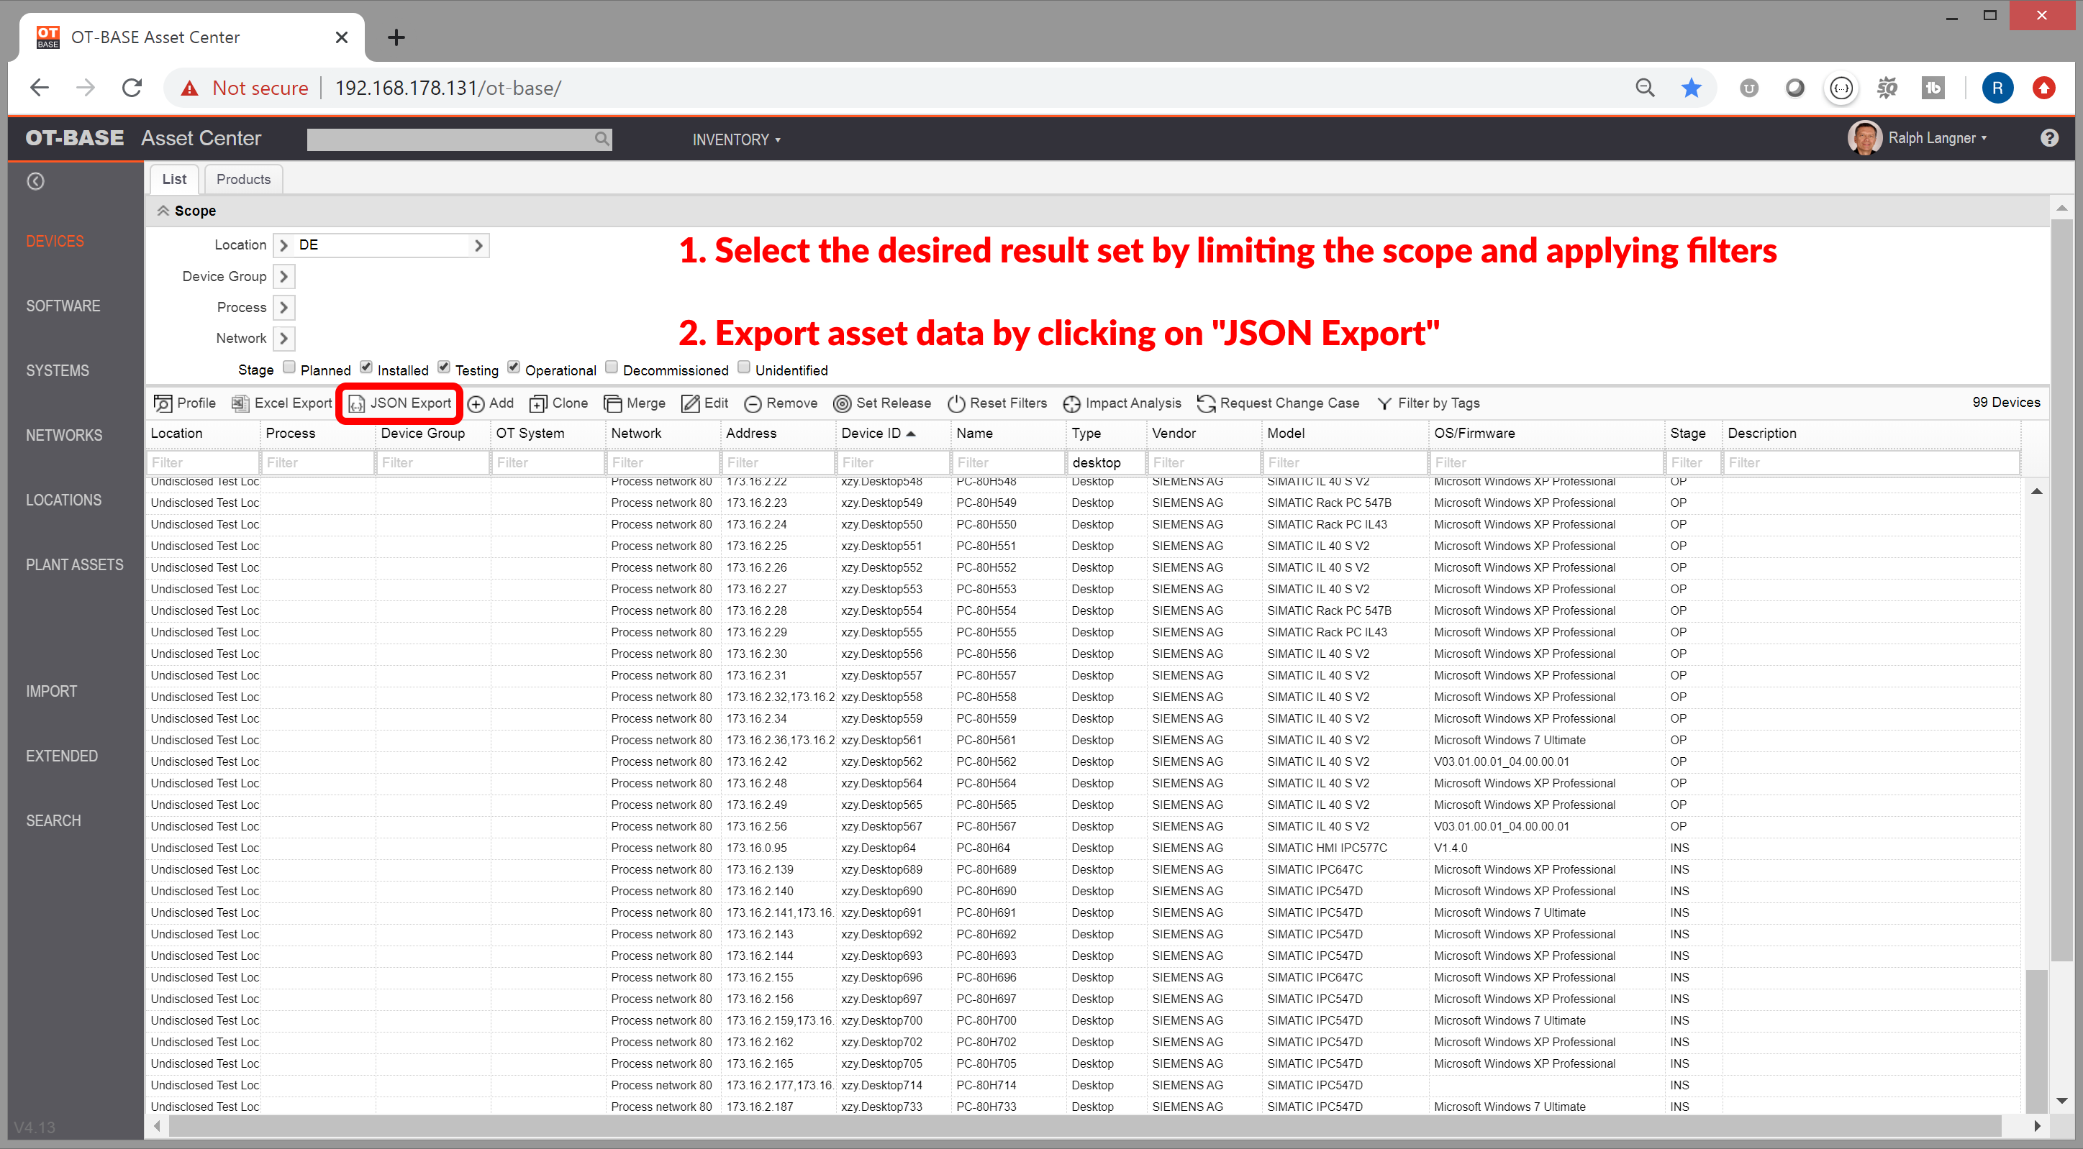The width and height of the screenshot is (2083, 1149).
Task: Merge selected devices
Action: pos(635,403)
